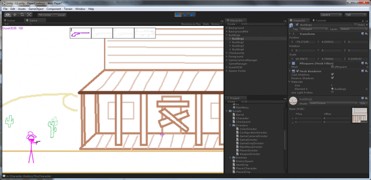Image resolution: width=371 pixels, height=180 pixels.
Task: Click the shader Edit button
Action: point(363,103)
